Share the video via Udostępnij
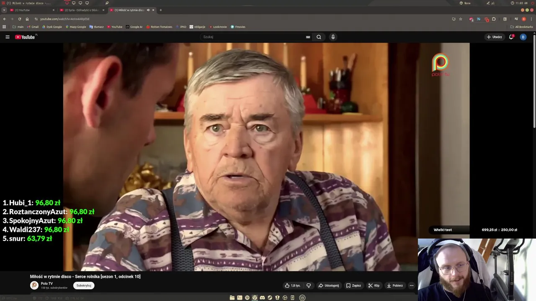The width and height of the screenshot is (536, 301). pos(329,286)
